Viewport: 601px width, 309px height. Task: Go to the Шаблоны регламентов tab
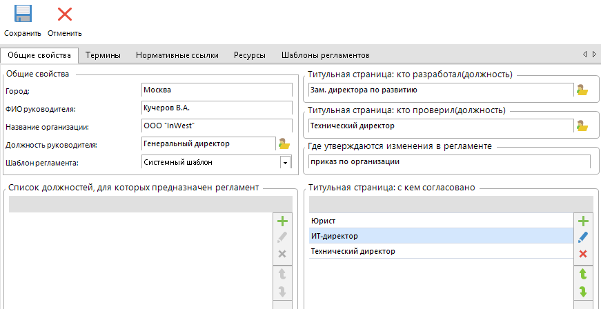[326, 54]
